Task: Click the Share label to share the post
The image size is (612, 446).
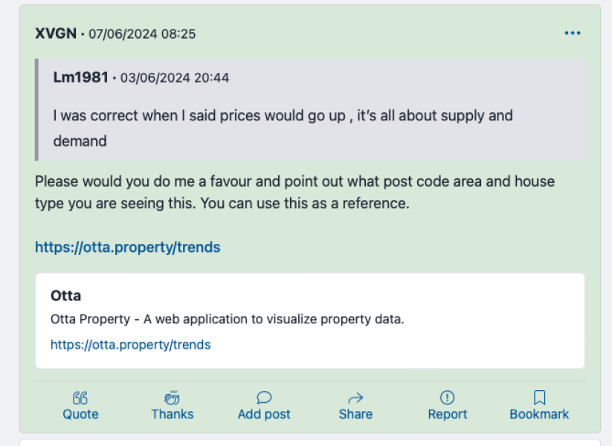Action: click(355, 414)
